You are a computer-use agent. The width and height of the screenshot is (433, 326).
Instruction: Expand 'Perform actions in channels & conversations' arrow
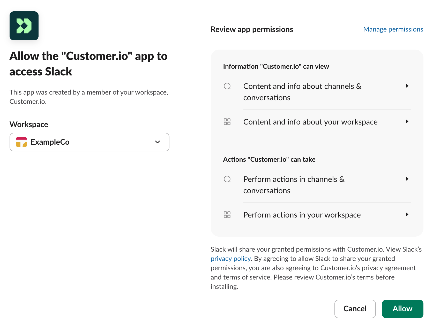[x=407, y=179]
